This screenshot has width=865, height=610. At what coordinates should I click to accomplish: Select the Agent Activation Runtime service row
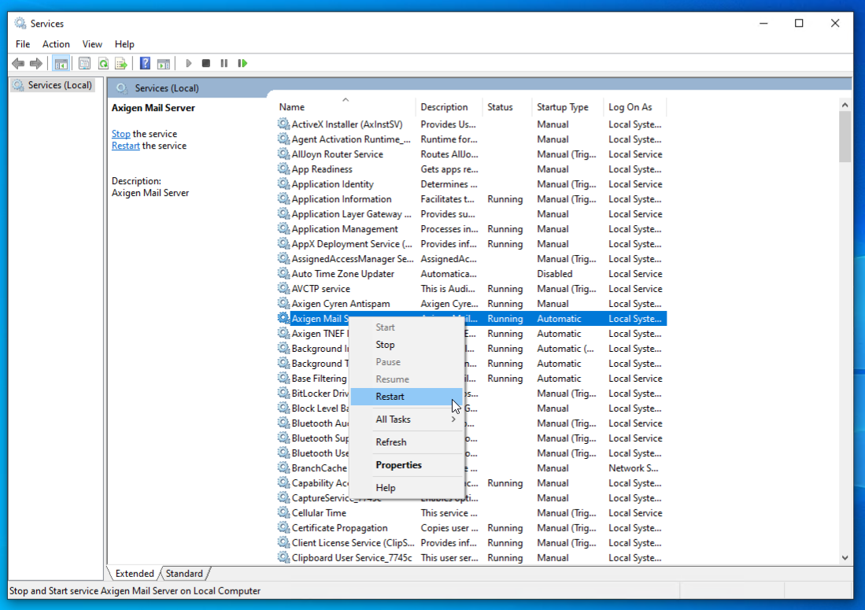pos(471,139)
